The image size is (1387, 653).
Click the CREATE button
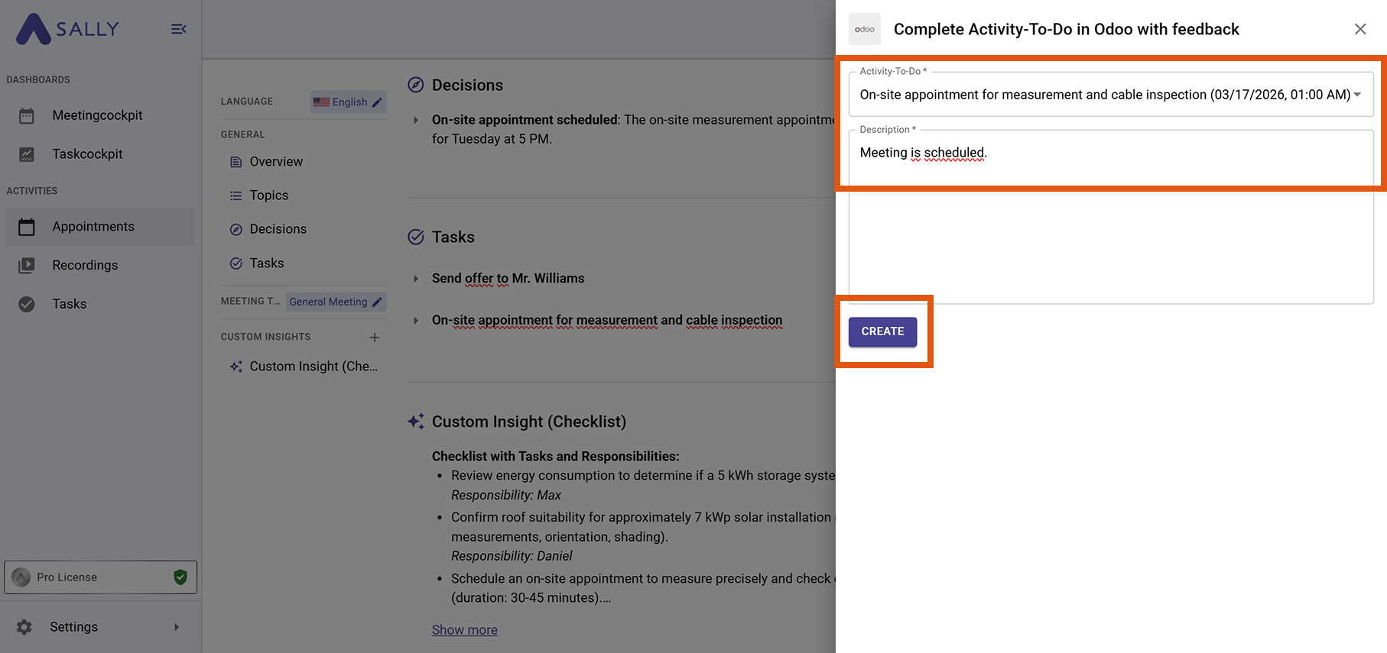click(882, 331)
